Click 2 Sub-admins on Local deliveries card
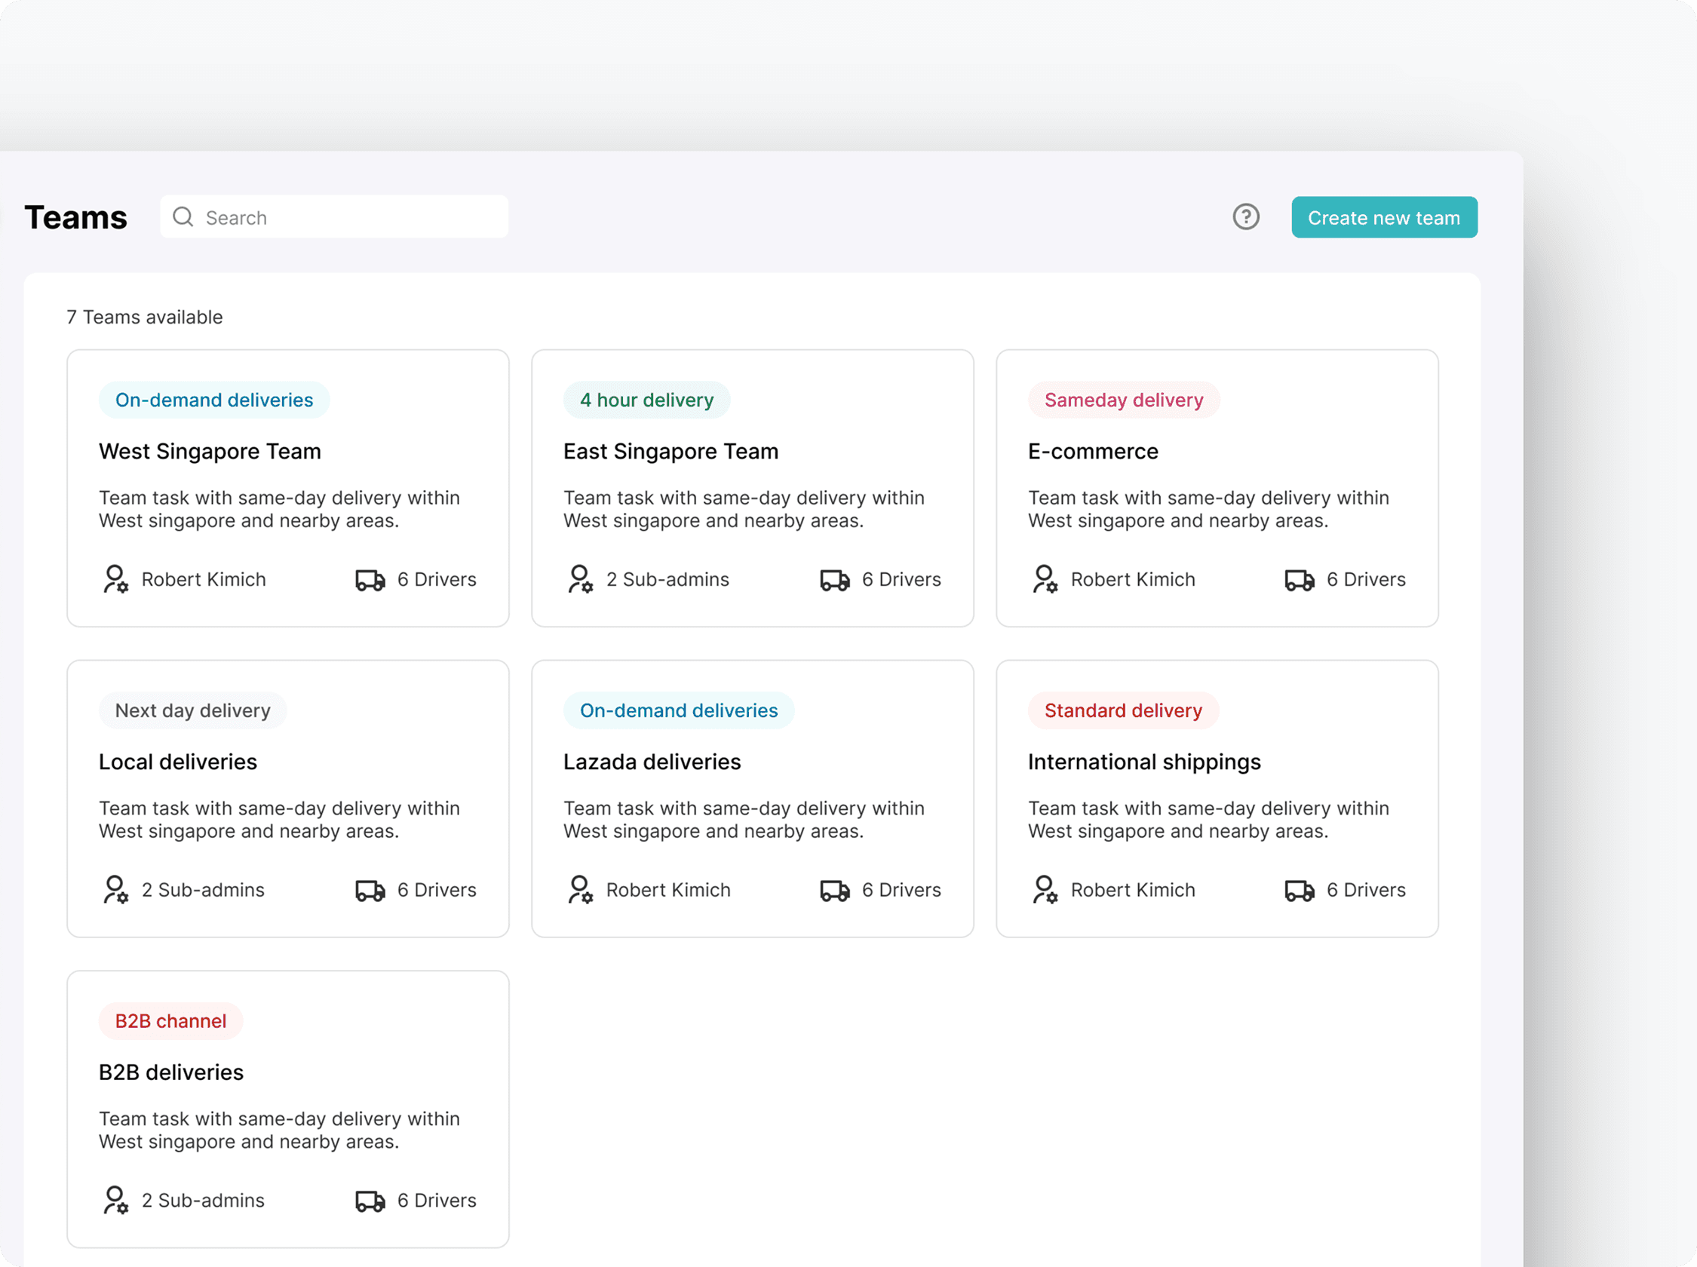The height and width of the screenshot is (1267, 1697). [202, 891]
